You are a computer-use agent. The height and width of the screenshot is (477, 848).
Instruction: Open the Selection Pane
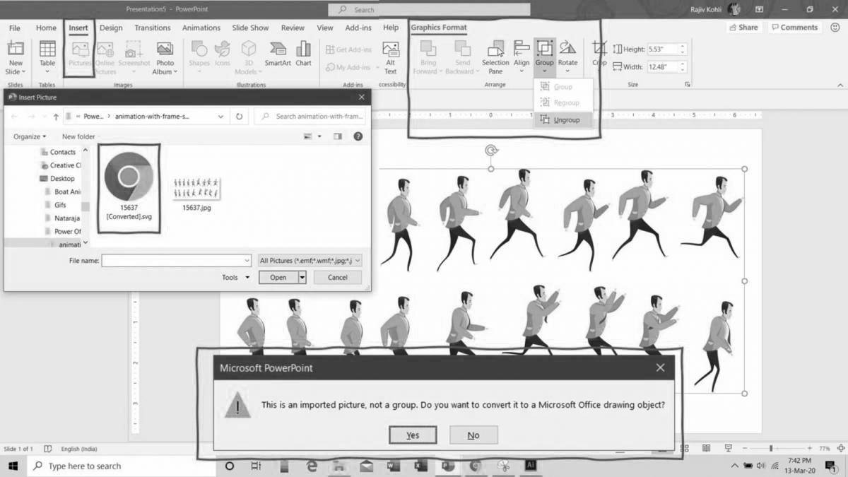495,58
